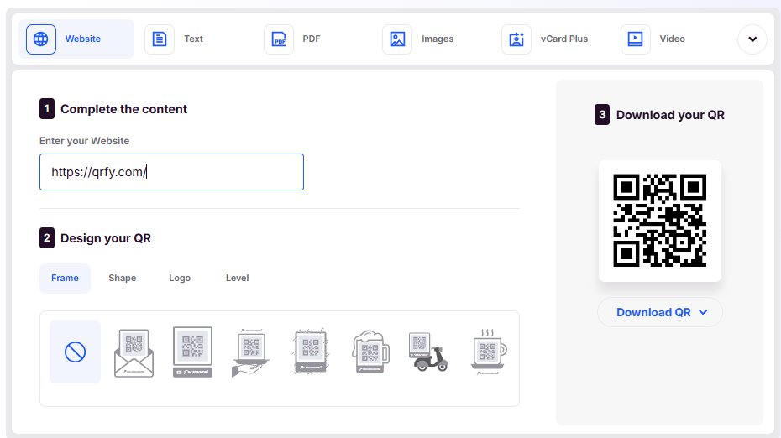781x438 pixels.
Task: Switch to the Frame tab
Action: 65,278
